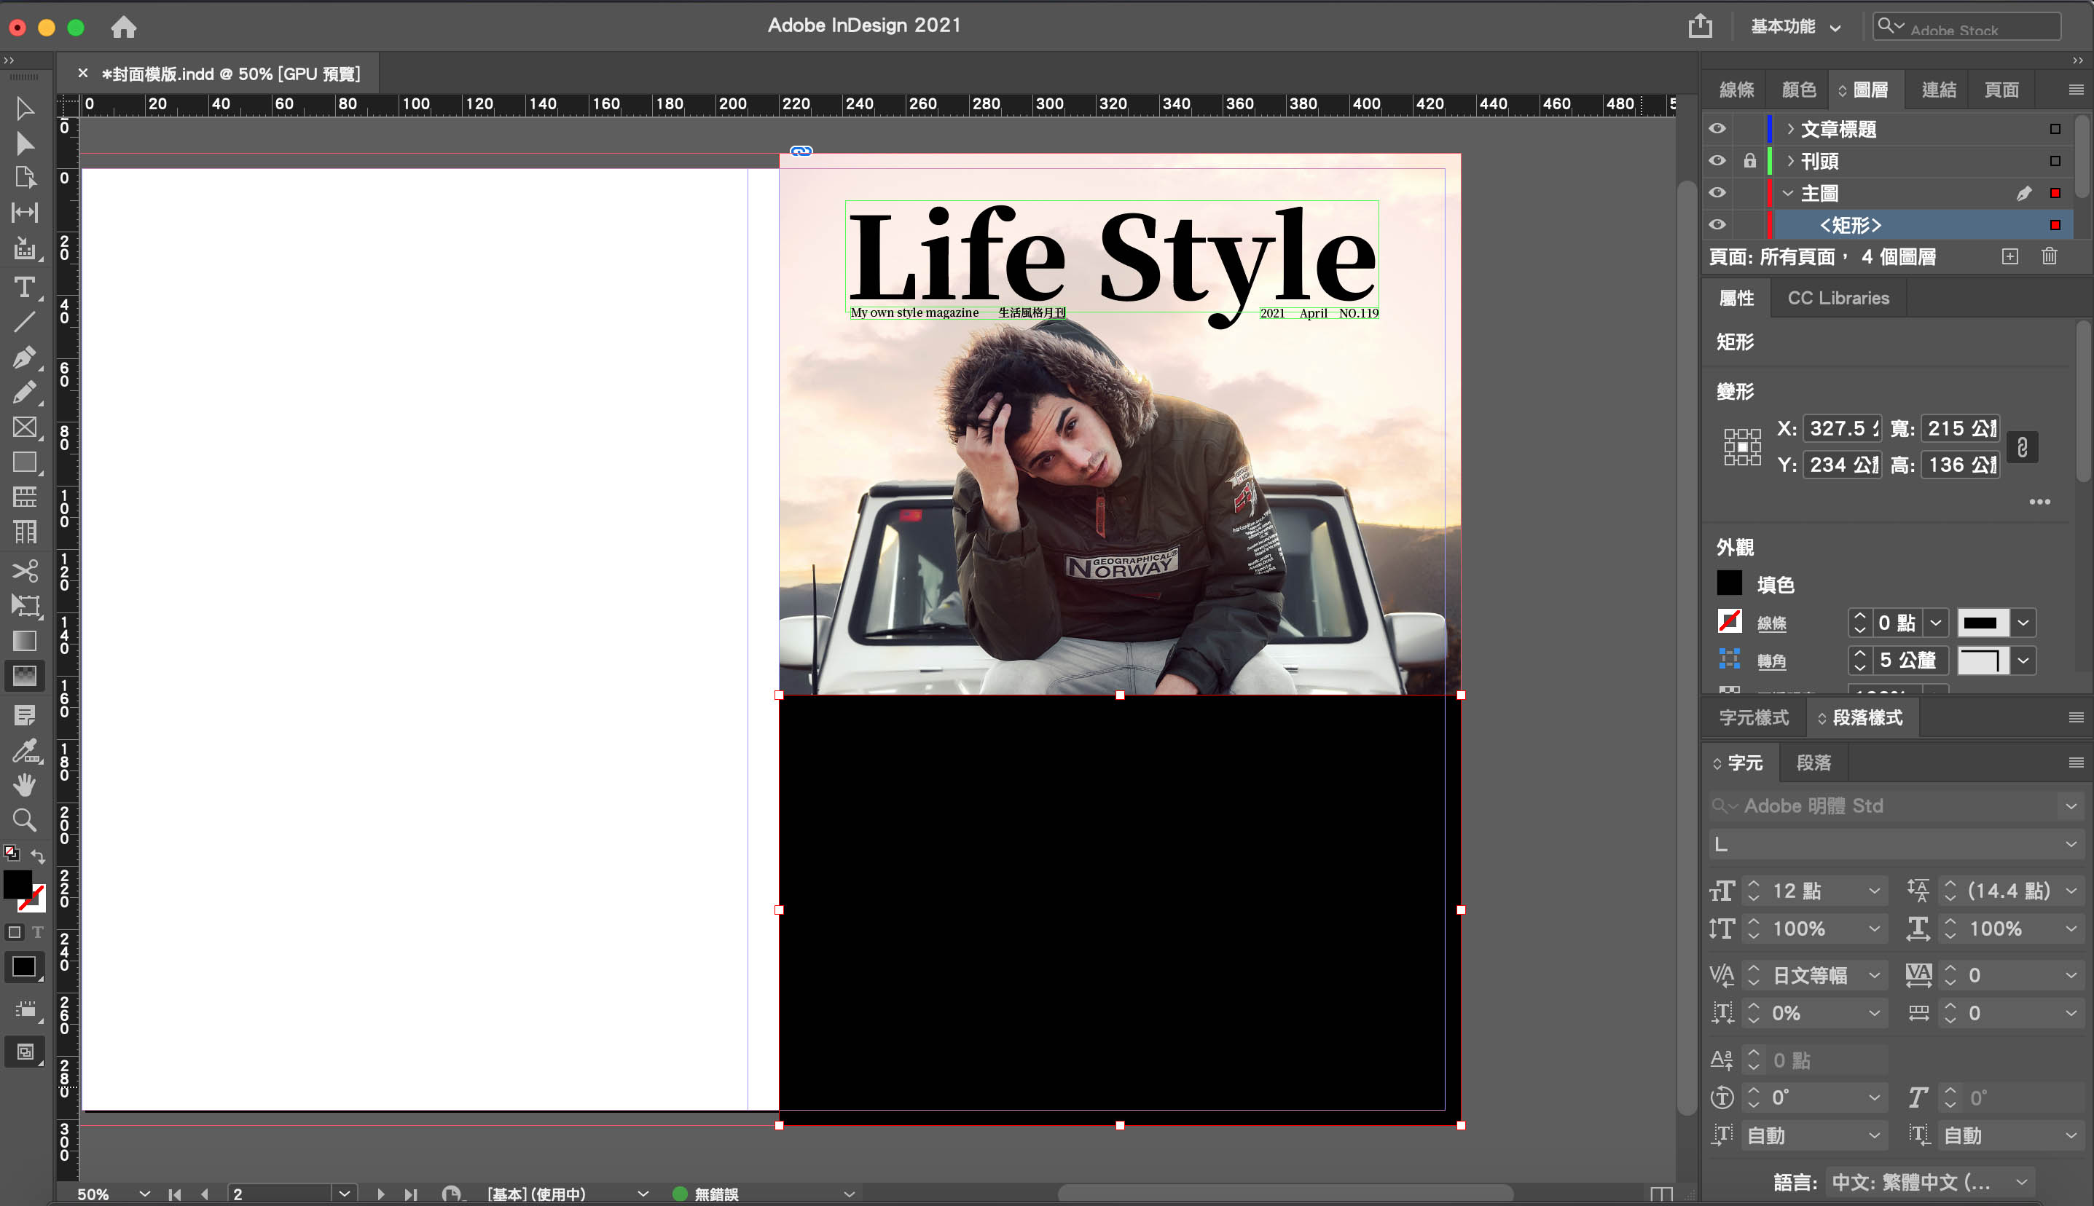The image size is (2094, 1206).
Task: Select the Type tool
Action: pyautogui.click(x=25, y=288)
